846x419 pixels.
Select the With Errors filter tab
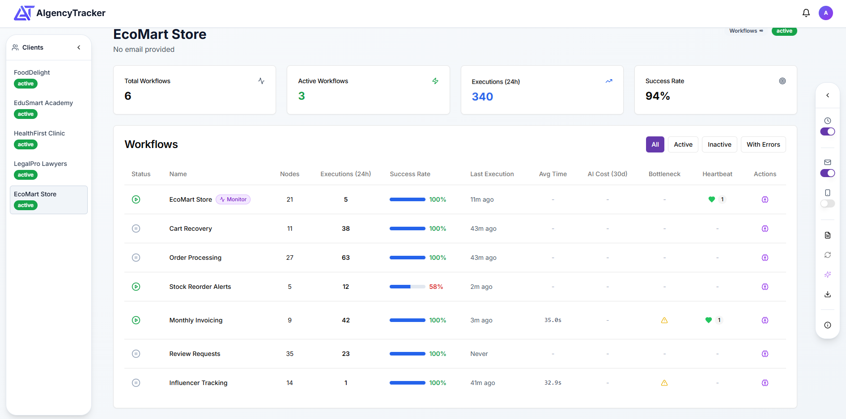[x=763, y=144]
